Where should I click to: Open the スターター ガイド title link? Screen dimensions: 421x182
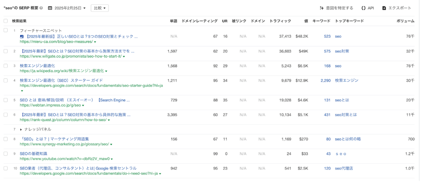click(61, 81)
